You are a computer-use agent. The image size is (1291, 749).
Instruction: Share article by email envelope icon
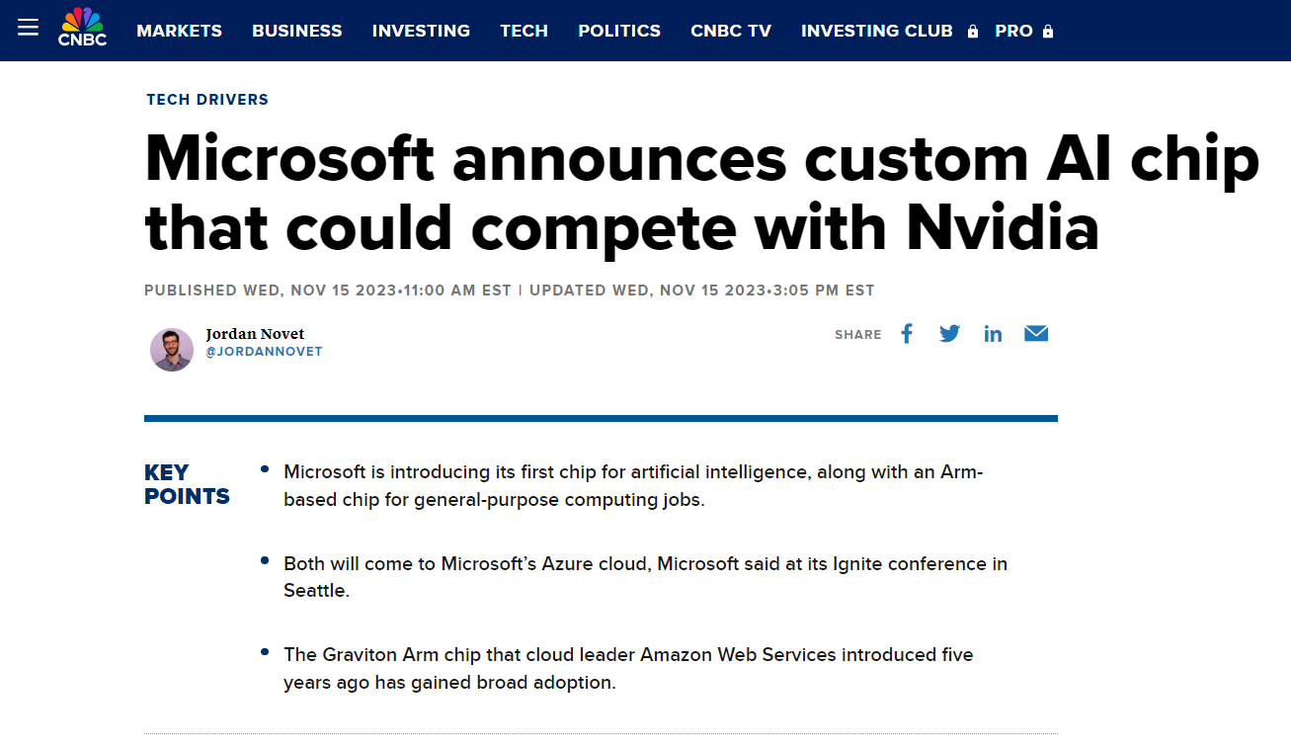tap(1035, 333)
